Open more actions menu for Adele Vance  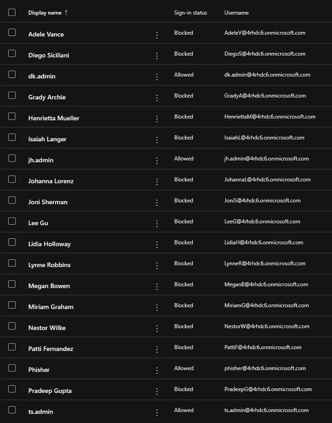point(157,35)
